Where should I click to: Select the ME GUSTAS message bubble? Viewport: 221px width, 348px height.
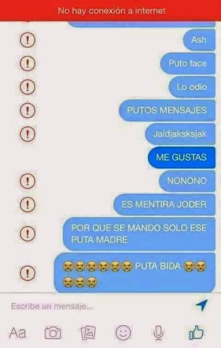[x=181, y=157]
